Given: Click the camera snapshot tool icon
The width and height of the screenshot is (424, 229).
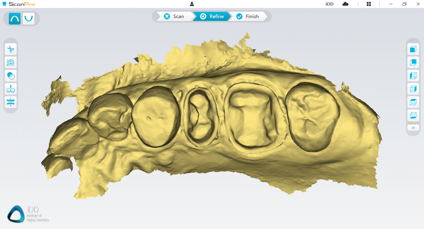Looking at the screenshot, I should coord(11,62).
